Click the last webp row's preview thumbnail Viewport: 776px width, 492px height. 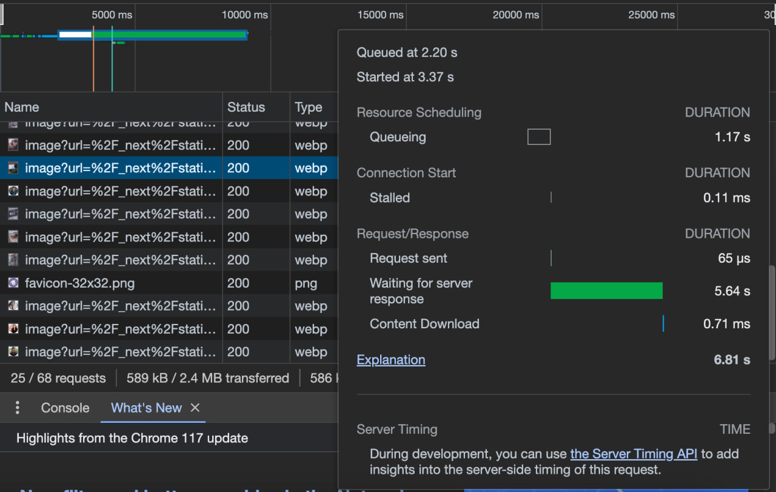point(13,352)
